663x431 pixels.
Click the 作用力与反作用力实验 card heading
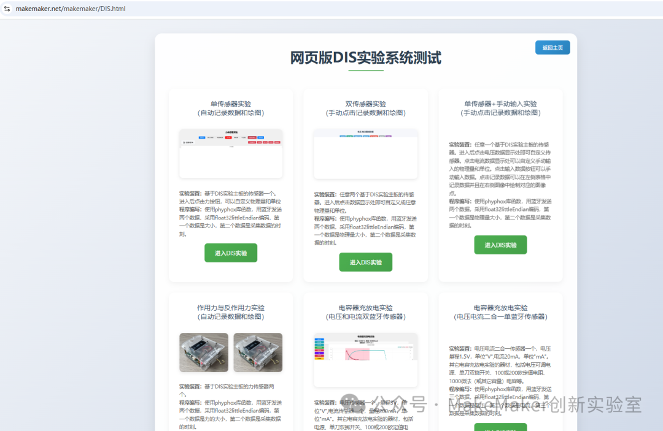231,312
